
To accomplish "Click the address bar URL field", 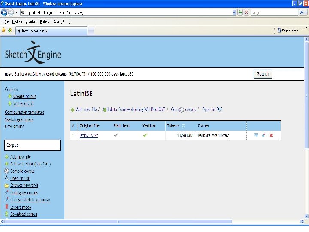I will click(x=126, y=12).
